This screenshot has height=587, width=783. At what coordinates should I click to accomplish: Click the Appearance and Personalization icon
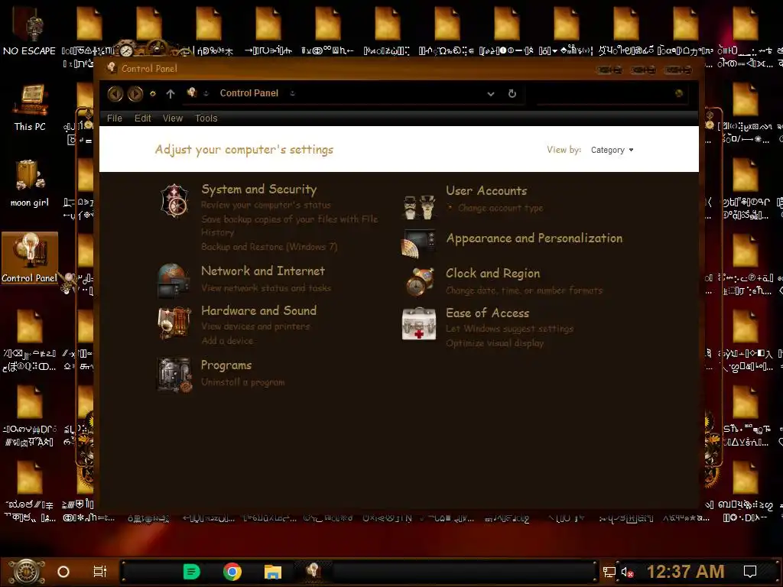[x=418, y=244]
